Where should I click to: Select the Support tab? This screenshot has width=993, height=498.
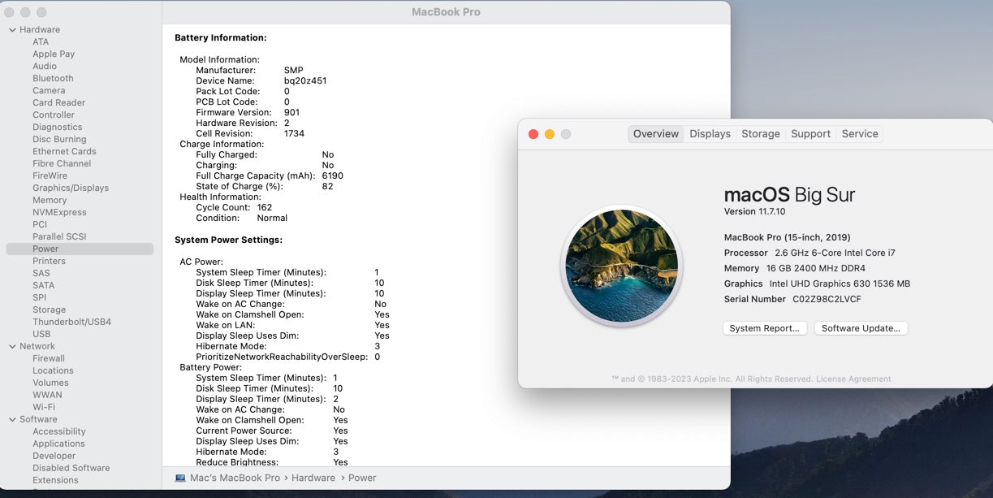[x=810, y=134]
